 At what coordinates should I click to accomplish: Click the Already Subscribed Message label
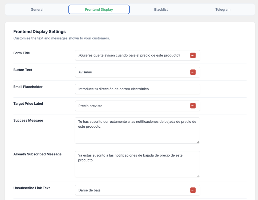(37, 154)
